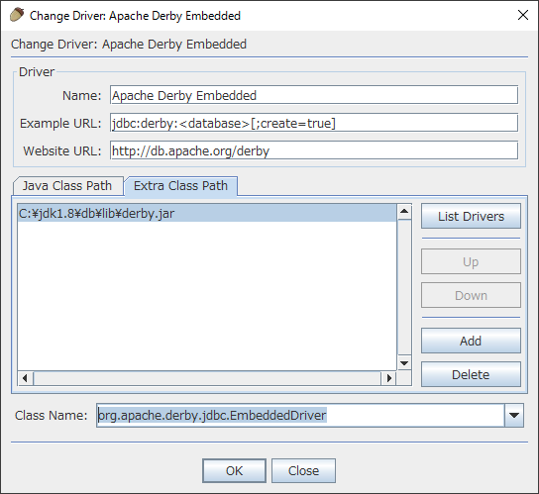539x494 pixels.
Task: Add a new class path entry
Action: click(471, 341)
